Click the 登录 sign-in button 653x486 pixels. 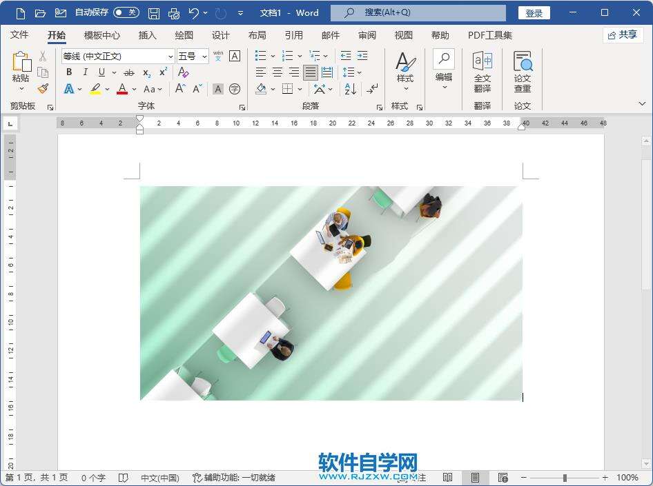pos(534,13)
